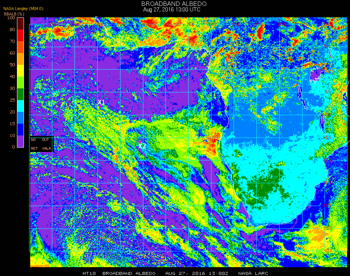Image resolution: width=350 pixels, height=276 pixels.
Task: Click the legend value 100
Action: click(x=11, y=18)
